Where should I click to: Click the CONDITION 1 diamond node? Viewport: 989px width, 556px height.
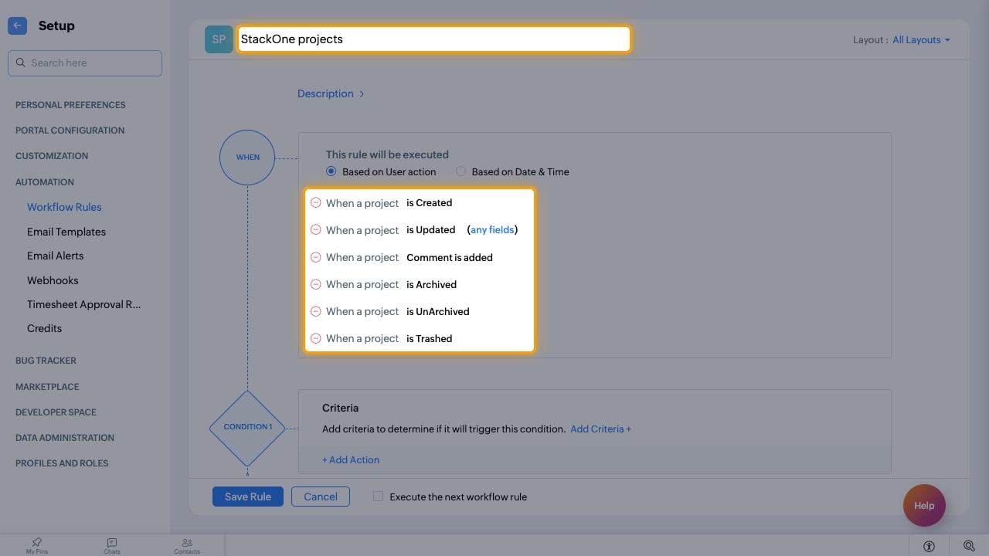click(248, 427)
